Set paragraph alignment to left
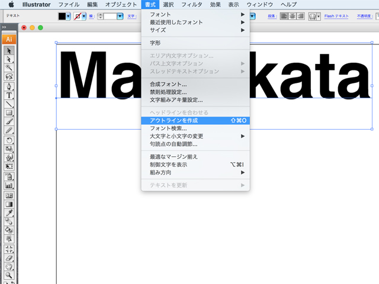Image resolution: width=379 pixels, height=284 pixels. 284,17
